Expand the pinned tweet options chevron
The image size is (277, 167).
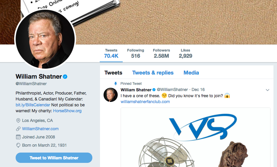(x=268, y=90)
